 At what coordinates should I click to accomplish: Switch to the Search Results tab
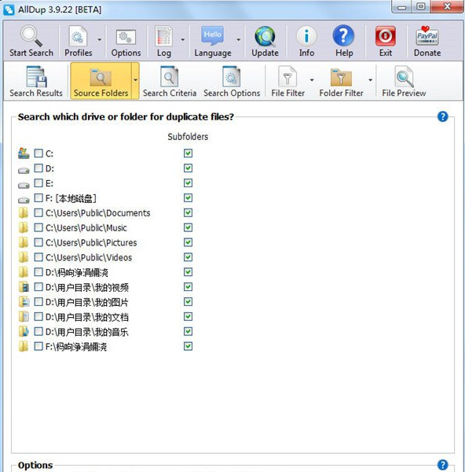click(x=36, y=81)
